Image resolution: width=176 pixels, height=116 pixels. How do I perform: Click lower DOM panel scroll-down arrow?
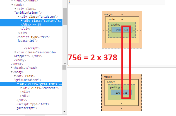[x=64, y=112]
